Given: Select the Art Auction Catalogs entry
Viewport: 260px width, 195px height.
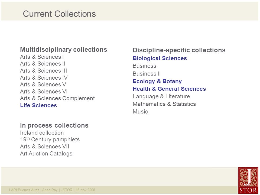Looking at the screenshot, I should (x=46, y=154).
